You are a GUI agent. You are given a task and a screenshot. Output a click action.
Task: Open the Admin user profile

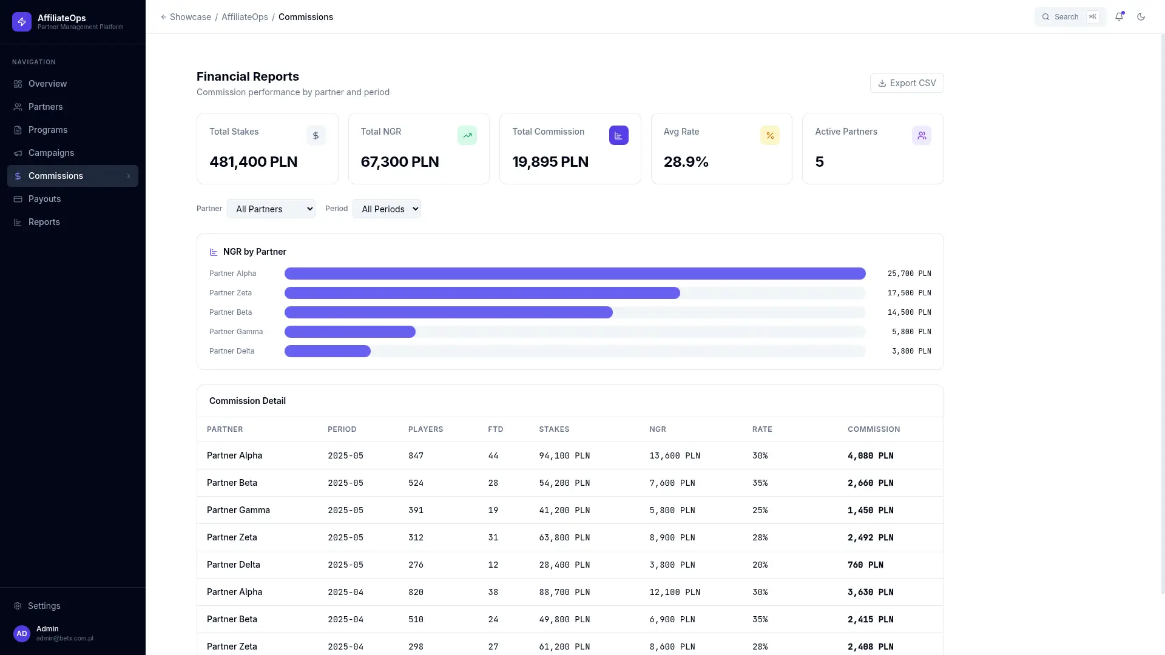click(73, 633)
